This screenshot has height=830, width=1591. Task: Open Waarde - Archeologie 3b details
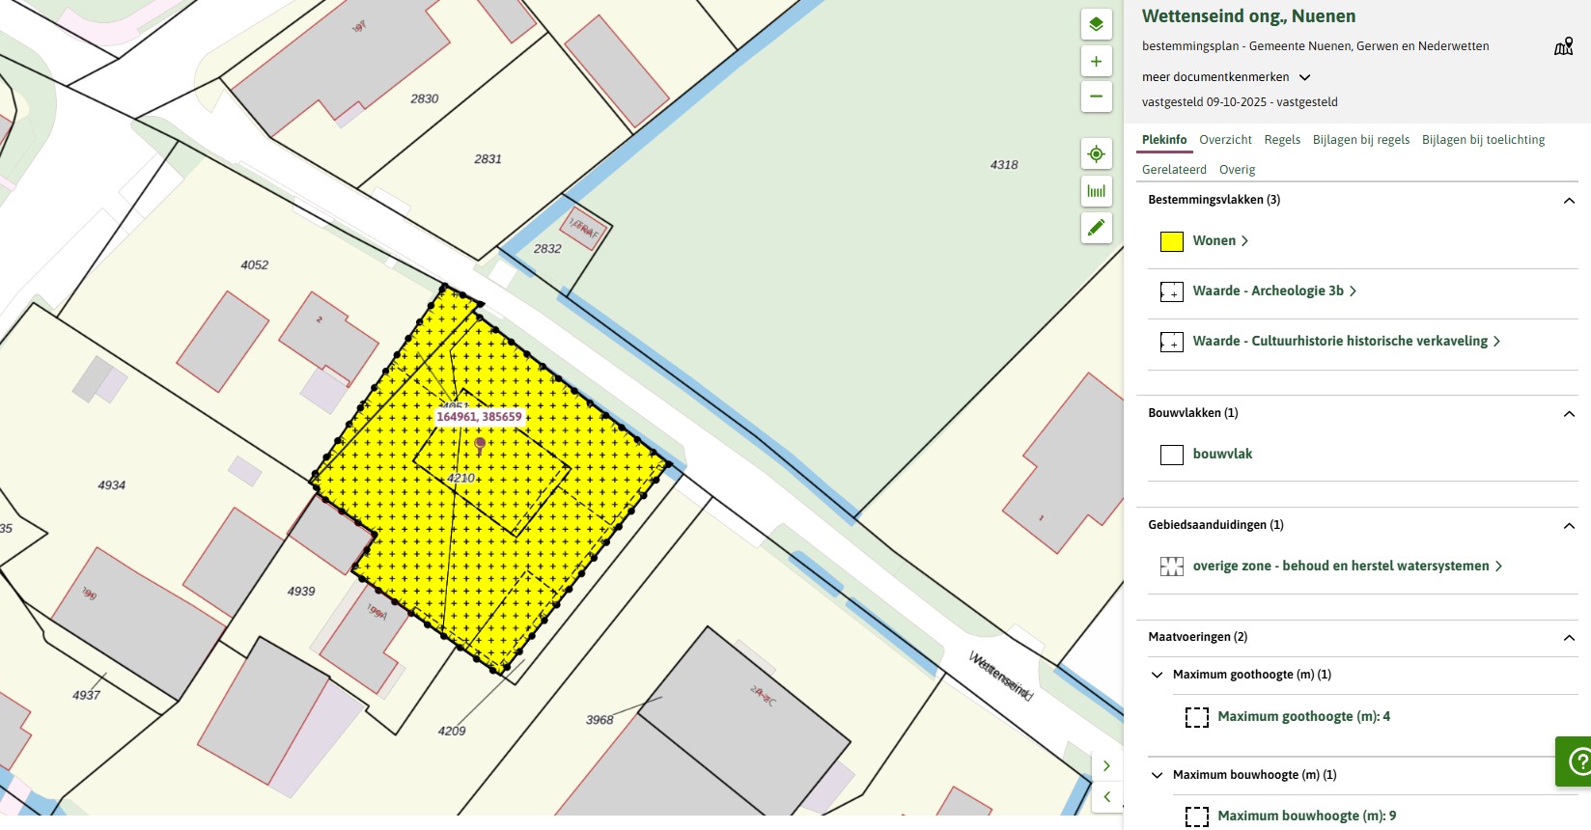tap(1274, 291)
